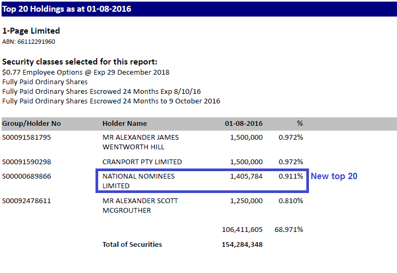Click holder 'NATIONAL NOMINEES LIMITED'
The image size is (397, 273).
pyautogui.click(x=139, y=181)
